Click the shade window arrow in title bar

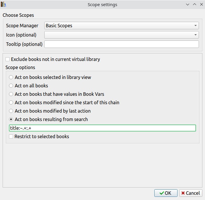[x=188, y=5]
